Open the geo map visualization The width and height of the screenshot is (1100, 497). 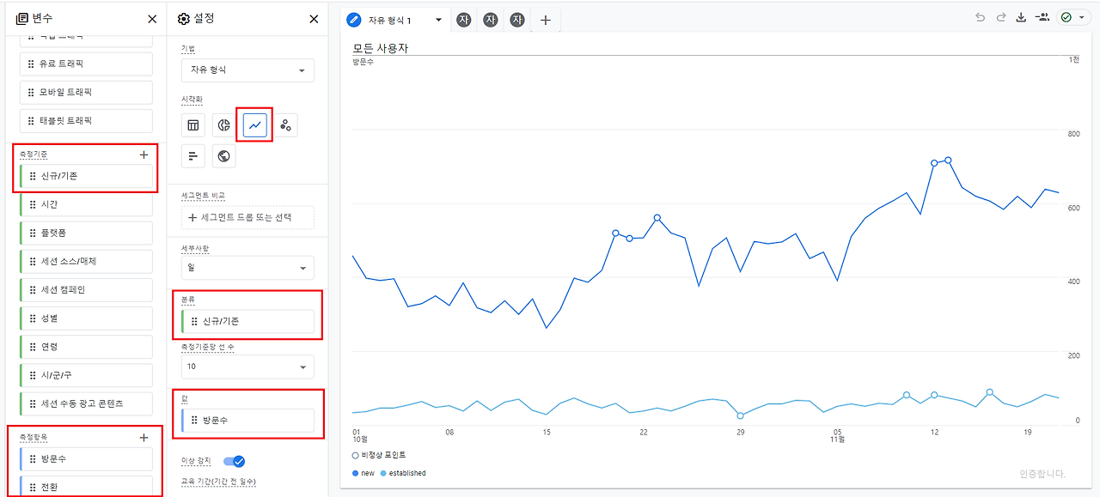(223, 155)
